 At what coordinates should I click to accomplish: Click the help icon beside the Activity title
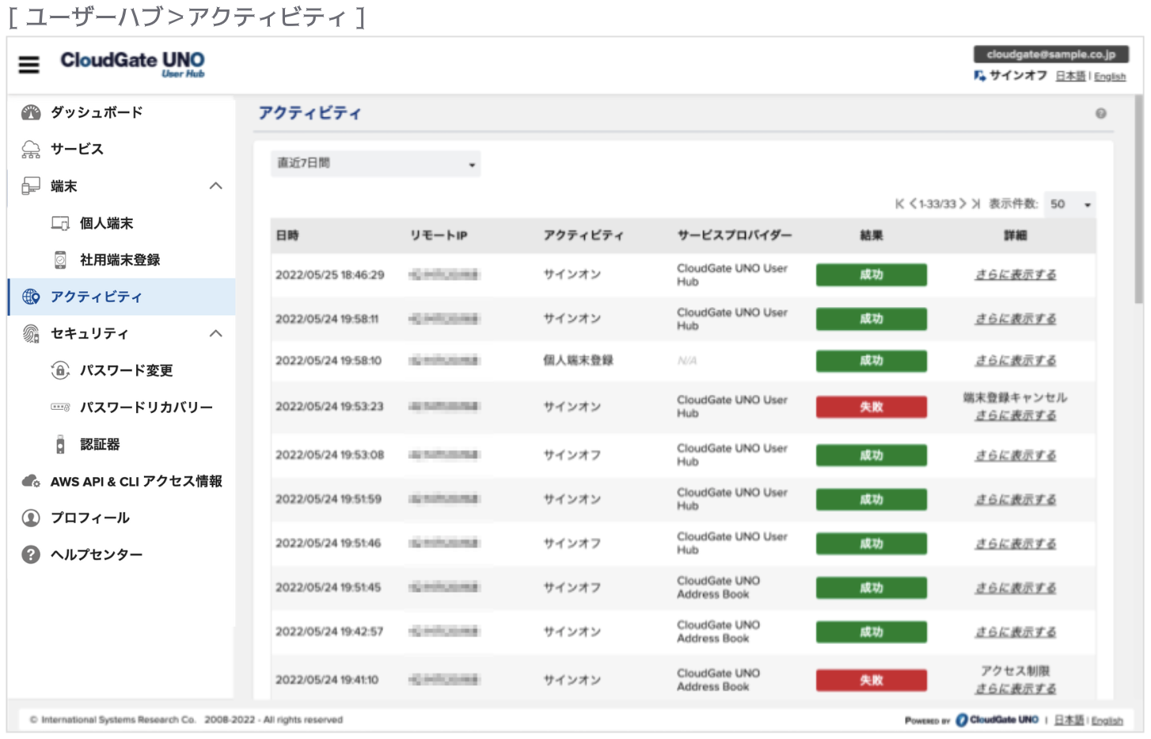1100,113
